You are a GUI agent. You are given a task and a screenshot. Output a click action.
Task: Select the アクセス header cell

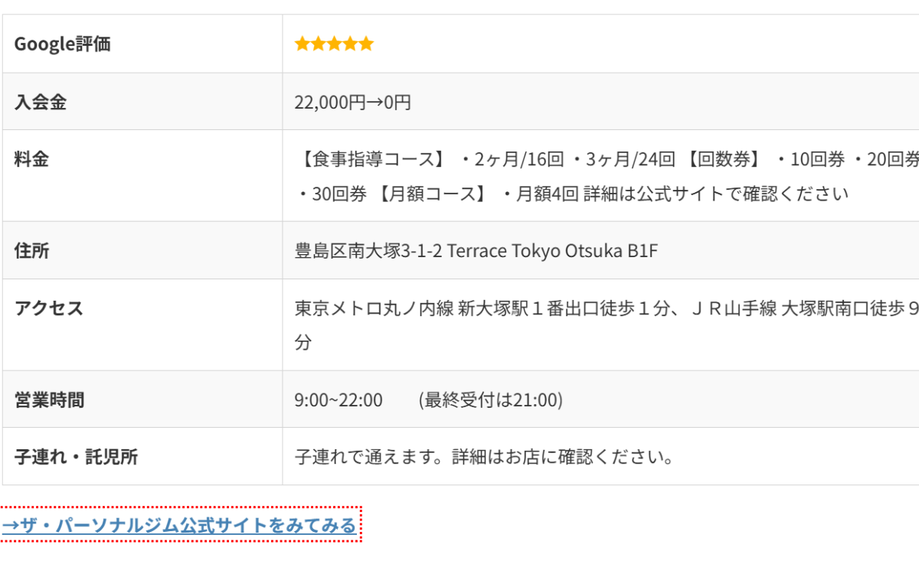click(x=142, y=325)
